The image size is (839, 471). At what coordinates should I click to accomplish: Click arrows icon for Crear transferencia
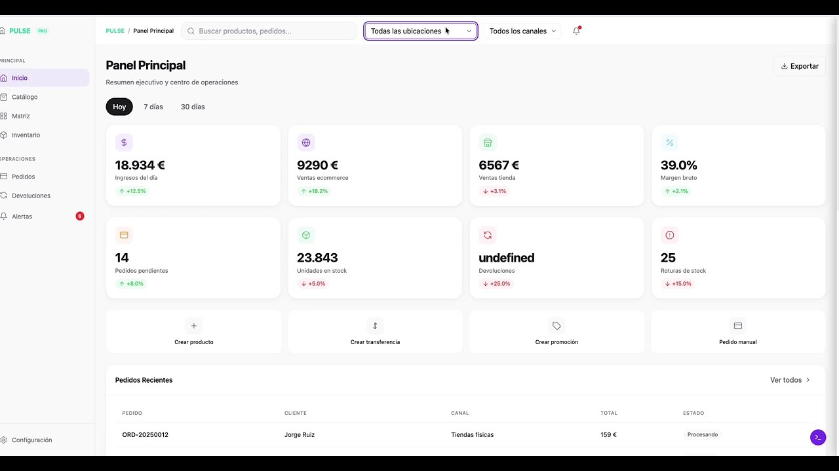pos(375,326)
